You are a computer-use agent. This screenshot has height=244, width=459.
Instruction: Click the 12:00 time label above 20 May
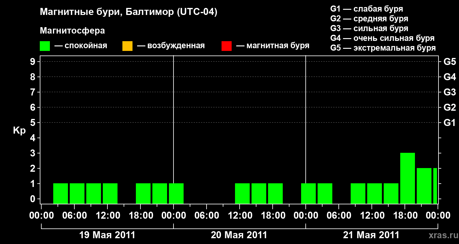coord(240,216)
